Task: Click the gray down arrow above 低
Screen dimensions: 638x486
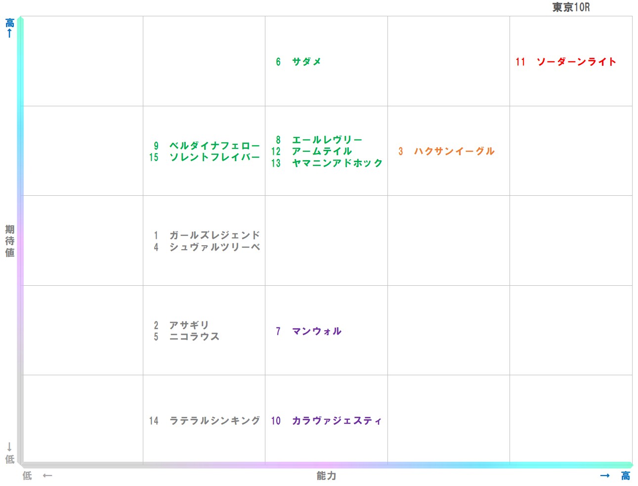Action: pyautogui.click(x=9, y=447)
